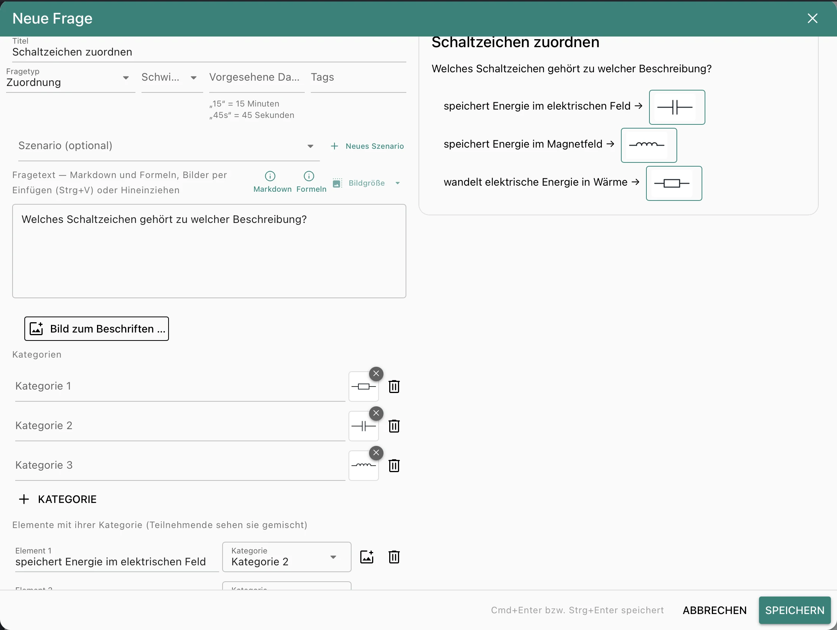Image resolution: width=837 pixels, height=630 pixels.
Task: Click Neues Szenario link
Action: click(x=367, y=146)
